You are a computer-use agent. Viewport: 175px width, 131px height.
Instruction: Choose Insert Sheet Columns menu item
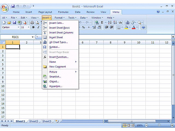tap(60, 32)
